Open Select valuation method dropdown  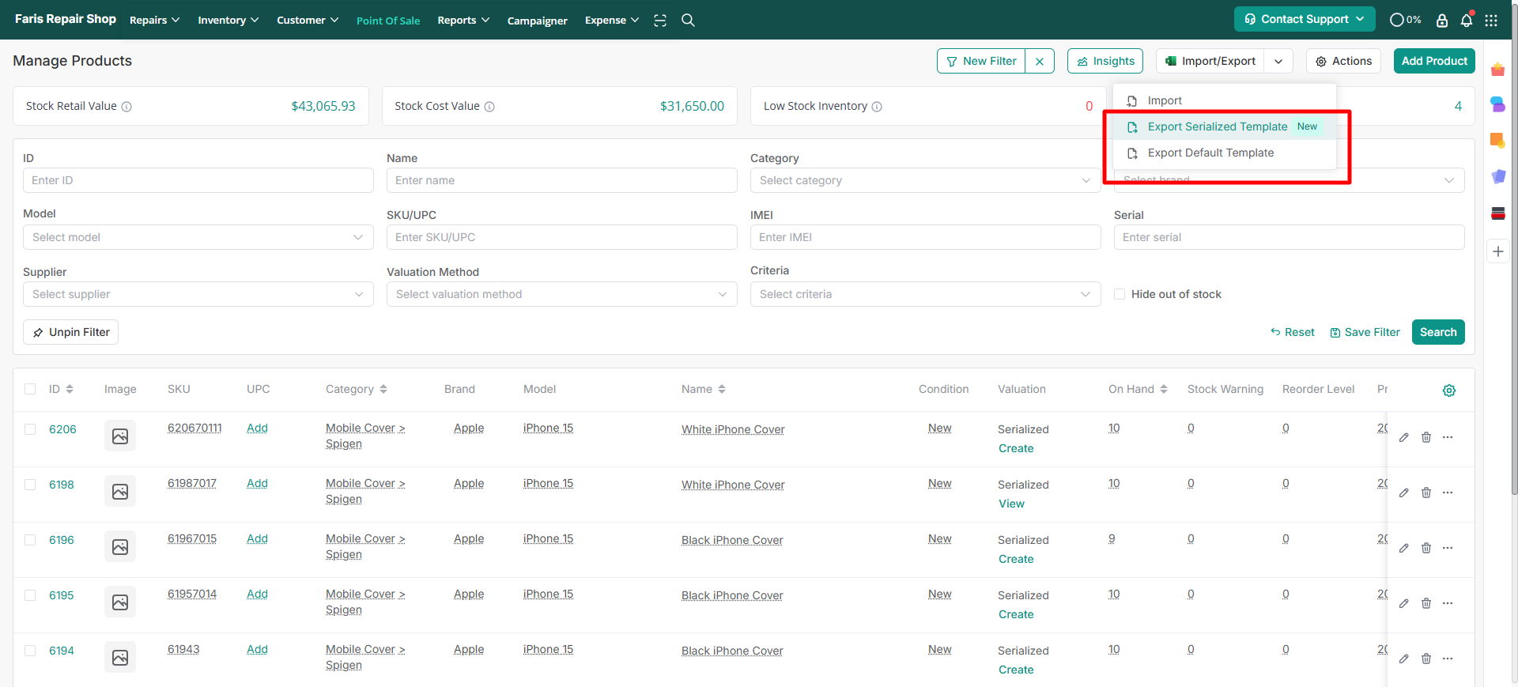pos(561,294)
